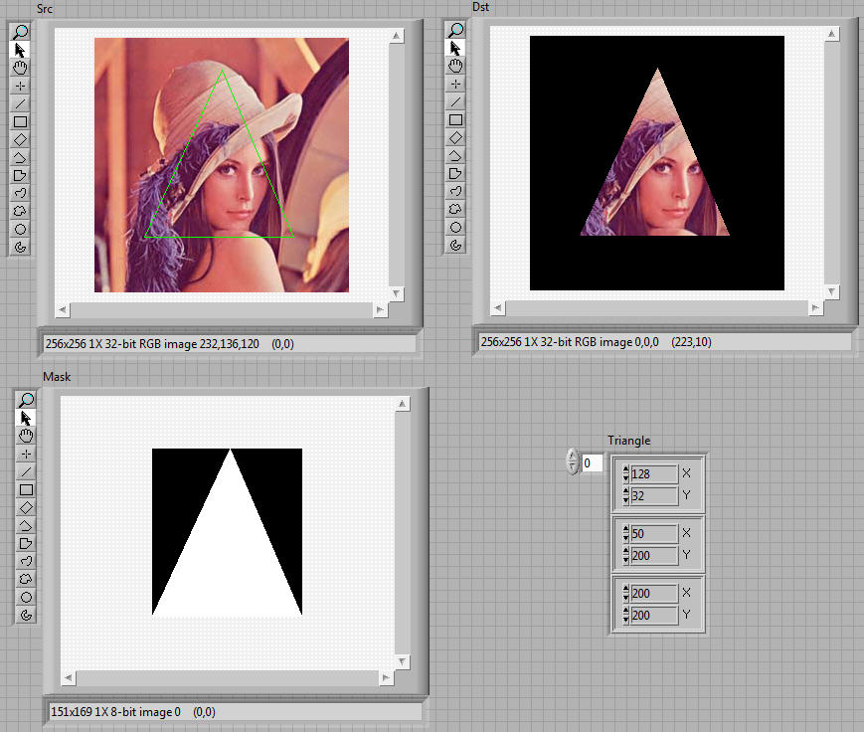This screenshot has height=732, width=864.
Task: Select the Polyline tool in Mask display
Action: 26,525
